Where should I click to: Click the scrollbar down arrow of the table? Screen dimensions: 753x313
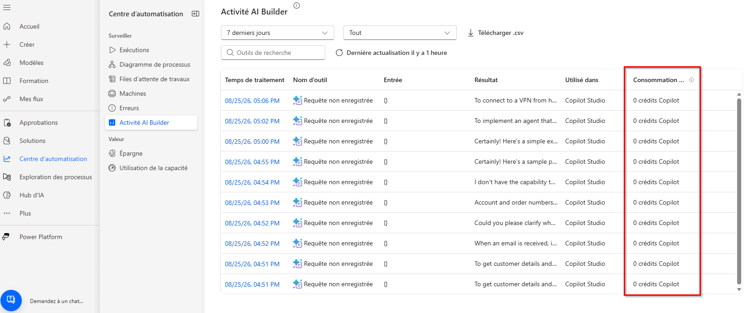point(739,289)
